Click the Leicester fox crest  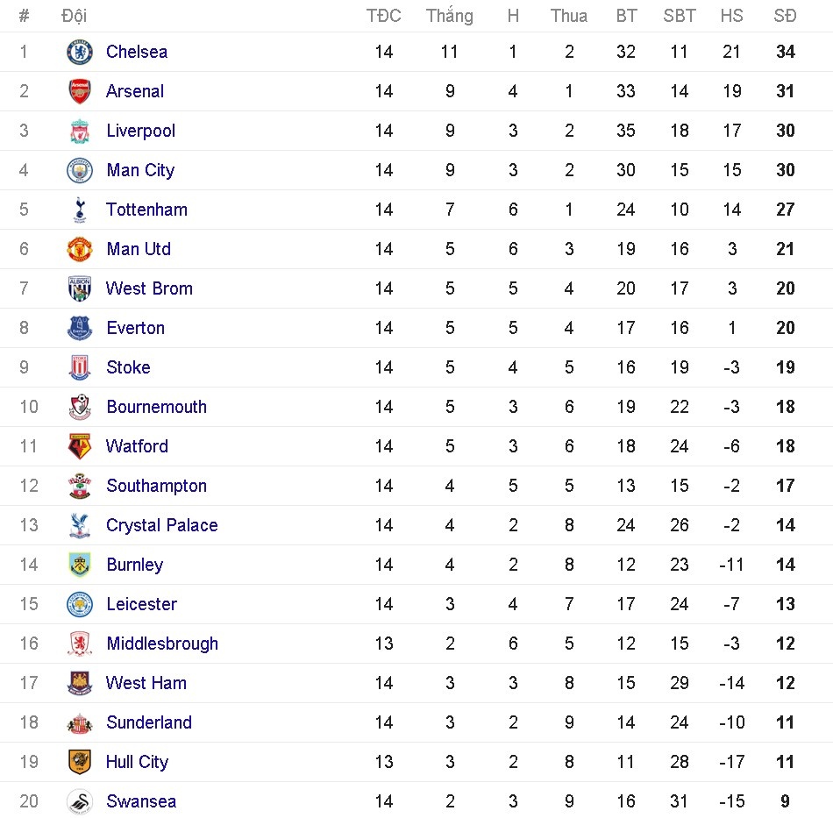(78, 604)
